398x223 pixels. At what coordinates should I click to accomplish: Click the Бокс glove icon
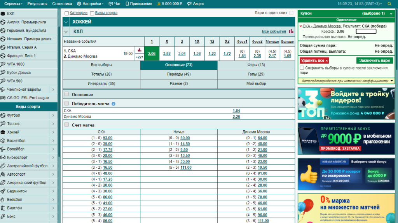[x=3, y=216]
